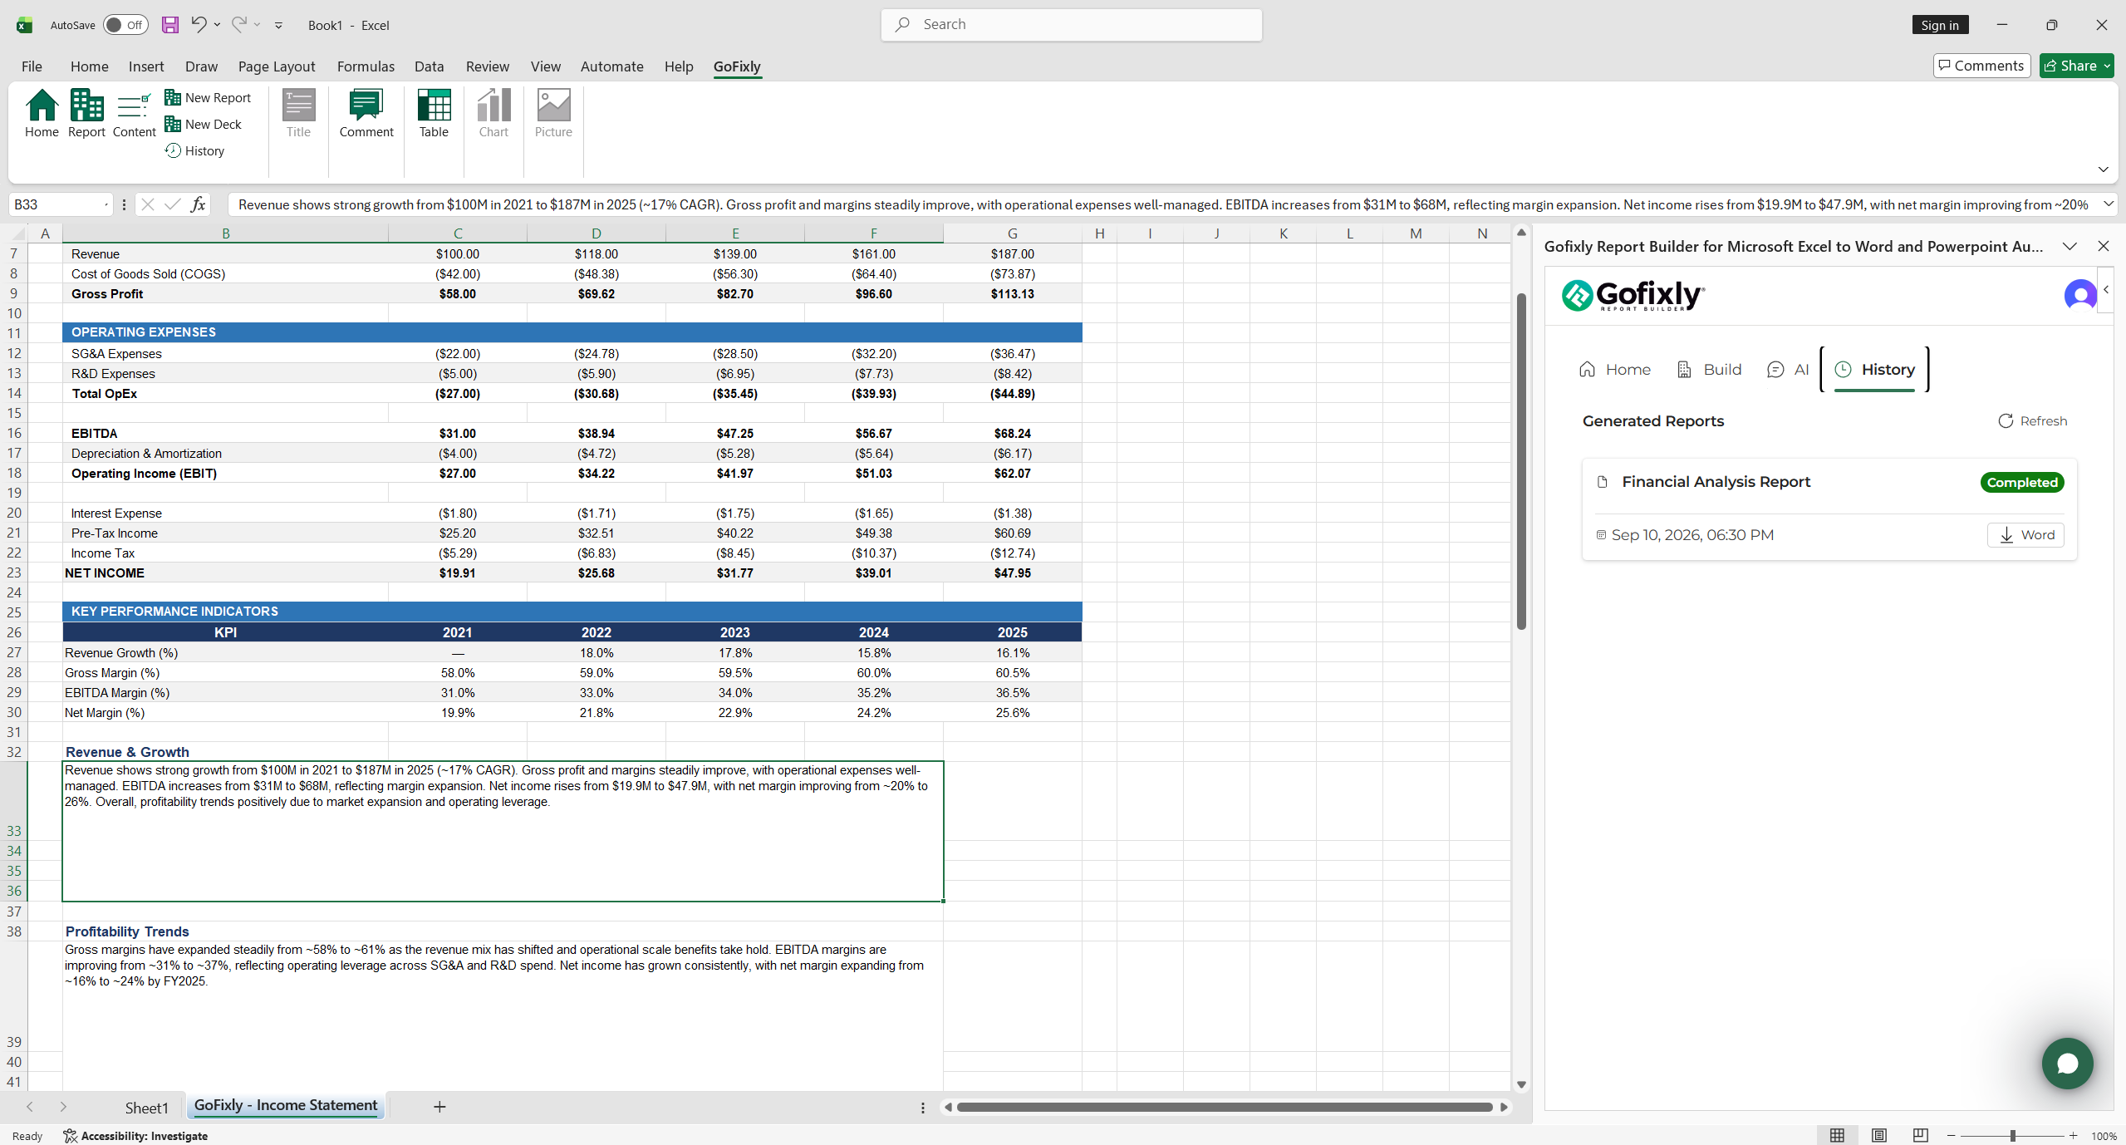Open the File menu
Viewport: 2126px width, 1145px height.
pos(32,66)
